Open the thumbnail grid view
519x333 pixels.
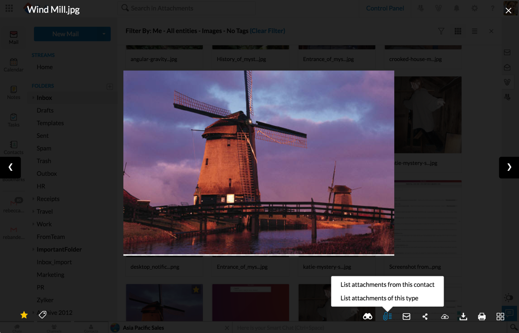(500, 316)
